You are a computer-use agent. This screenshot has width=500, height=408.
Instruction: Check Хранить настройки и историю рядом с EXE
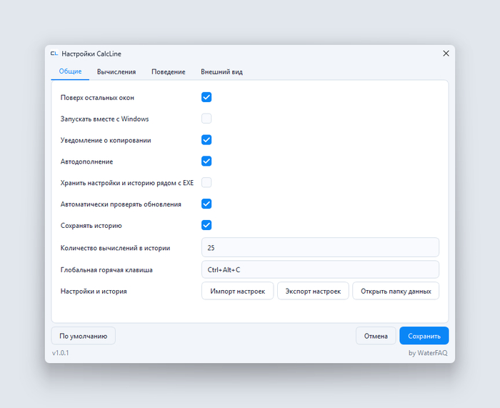[206, 183]
